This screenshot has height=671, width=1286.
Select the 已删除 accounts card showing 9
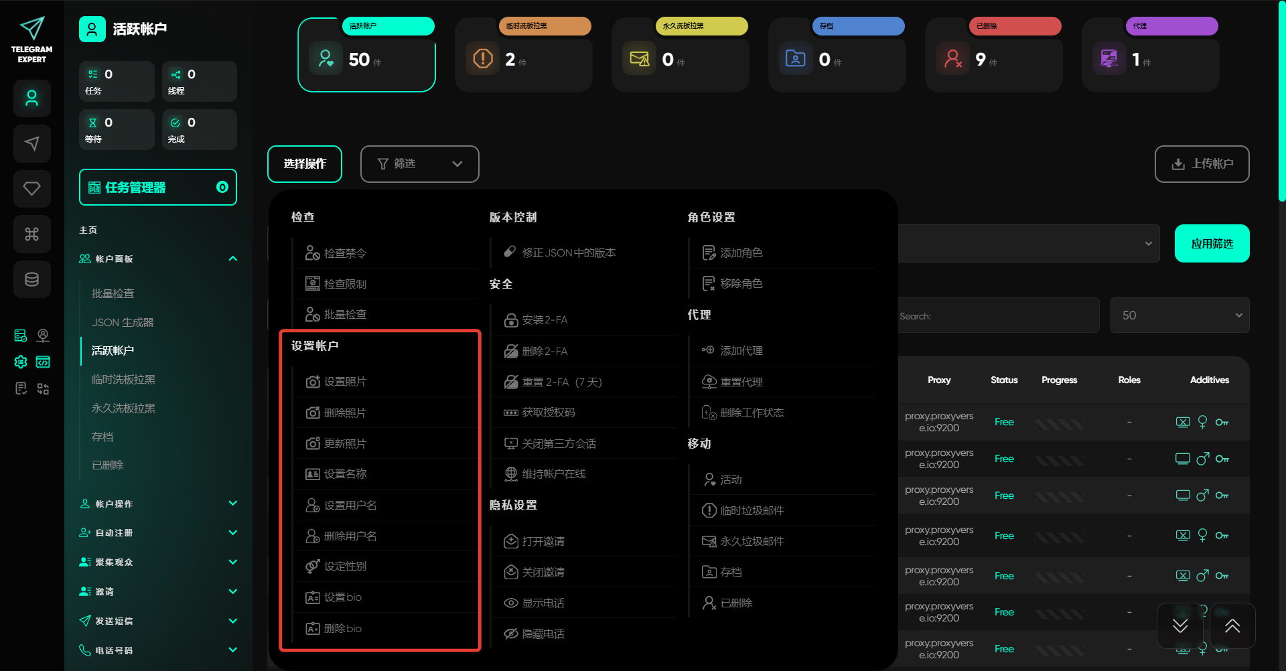pyautogui.click(x=993, y=59)
